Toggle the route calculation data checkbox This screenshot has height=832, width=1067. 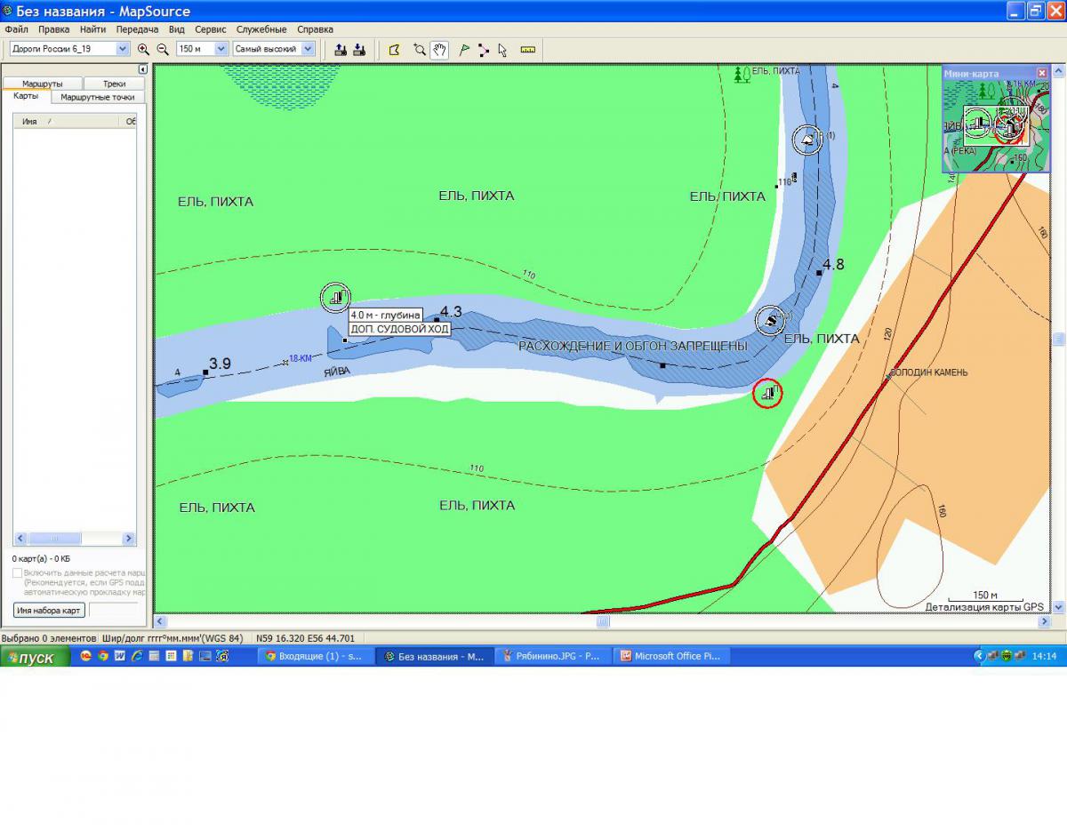[18, 573]
